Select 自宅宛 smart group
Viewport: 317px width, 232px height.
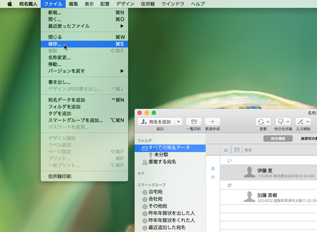tap(155, 192)
